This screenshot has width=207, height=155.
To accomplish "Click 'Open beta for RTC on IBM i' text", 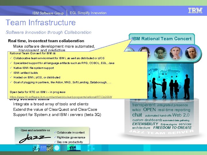I will click(x=37, y=92).
